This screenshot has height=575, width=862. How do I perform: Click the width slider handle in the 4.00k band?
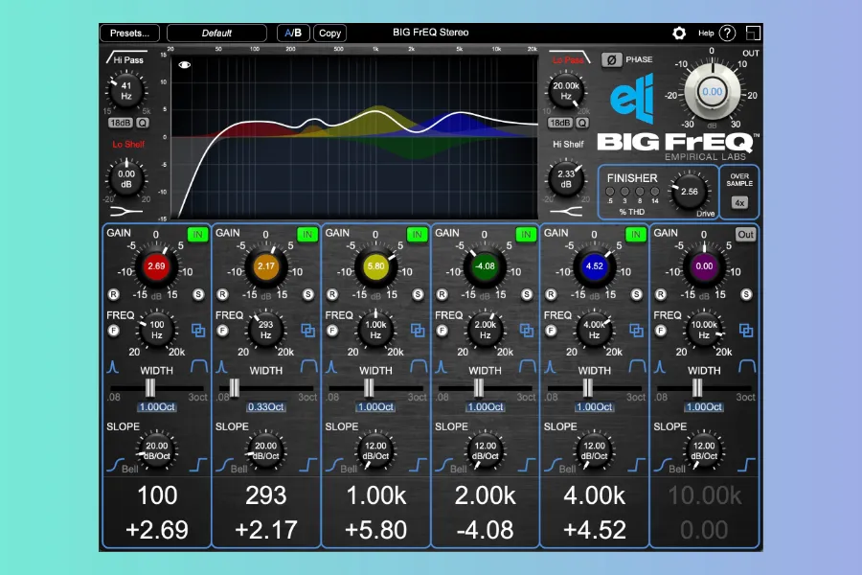pyautogui.click(x=588, y=386)
